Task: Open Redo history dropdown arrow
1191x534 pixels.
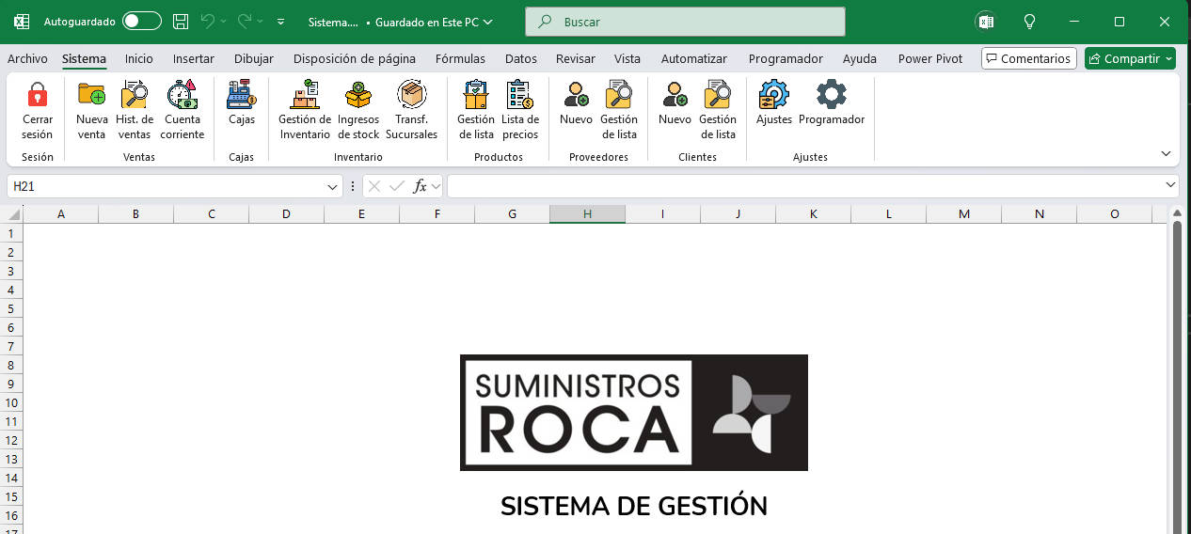Action: (260, 21)
